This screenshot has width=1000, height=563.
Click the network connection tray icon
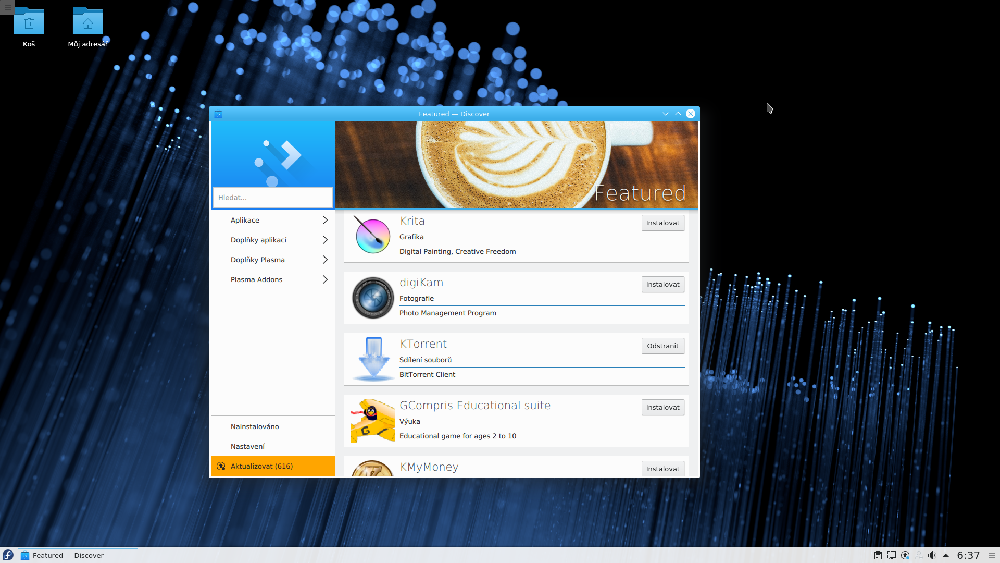892,555
